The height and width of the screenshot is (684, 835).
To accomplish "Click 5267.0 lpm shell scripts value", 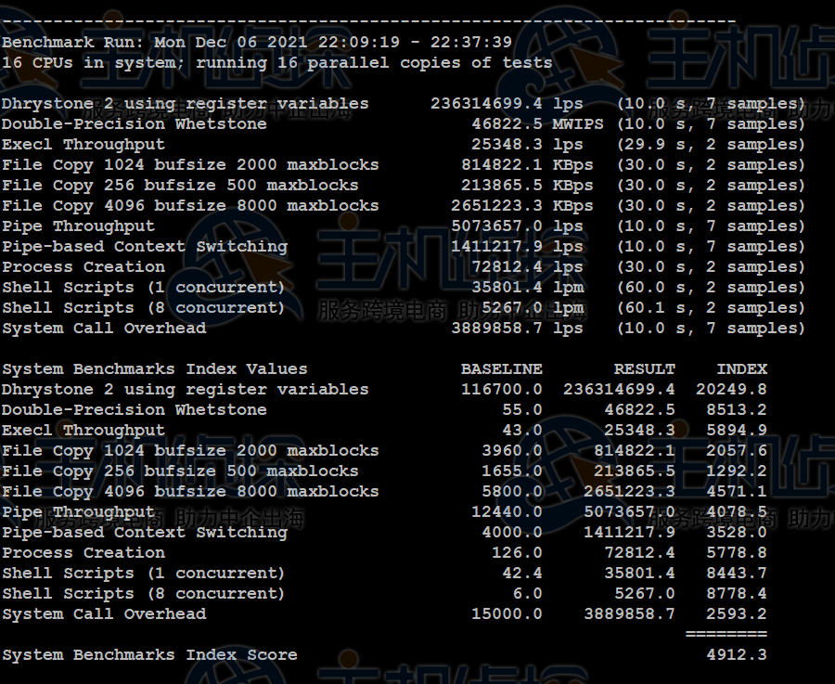I will tap(533, 308).
